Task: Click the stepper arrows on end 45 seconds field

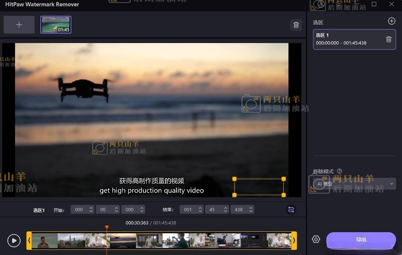Action: point(225,209)
